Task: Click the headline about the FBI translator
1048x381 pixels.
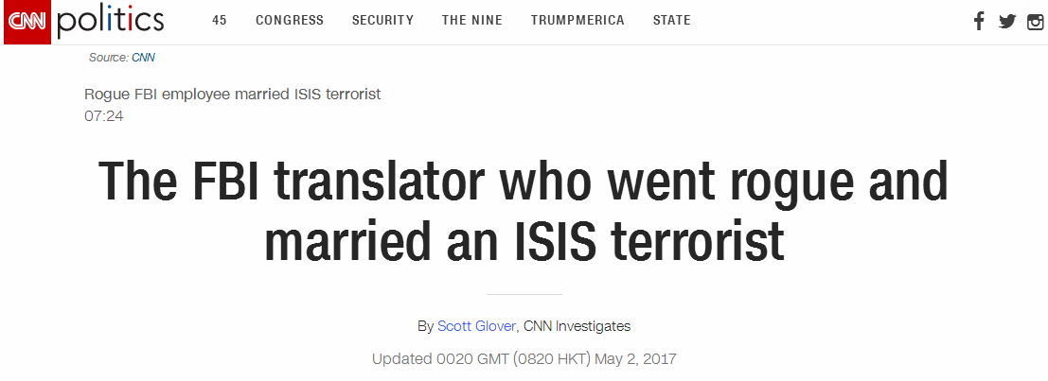Action: 524,210
